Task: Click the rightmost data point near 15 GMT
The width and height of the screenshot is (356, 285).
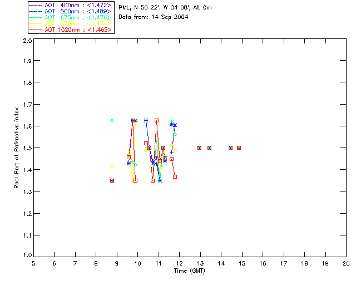Action: pyautogui.click(x=239, y=148)
